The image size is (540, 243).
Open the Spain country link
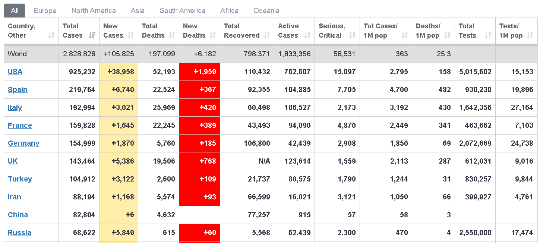[18, 89]
